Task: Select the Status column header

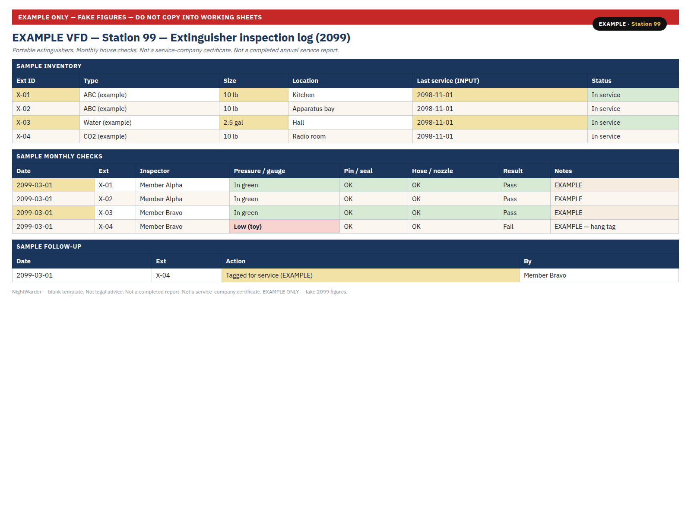Action: point(633,81)
